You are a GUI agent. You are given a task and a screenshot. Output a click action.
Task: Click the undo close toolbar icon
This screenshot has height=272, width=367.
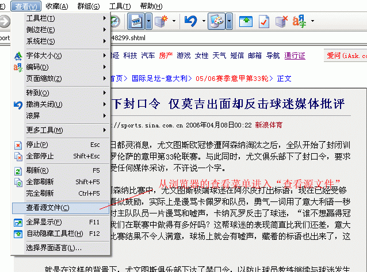190,22
